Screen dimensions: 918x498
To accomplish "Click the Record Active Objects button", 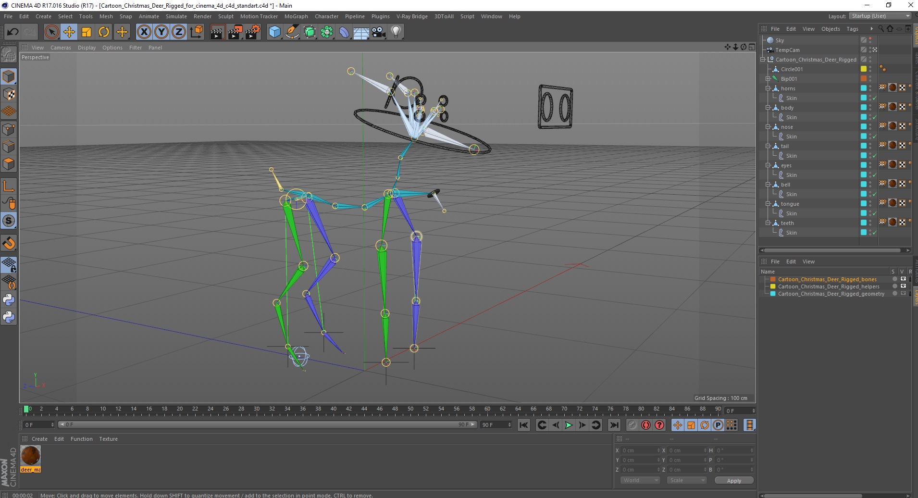I will pyautogui.click(x=632, y=425).
